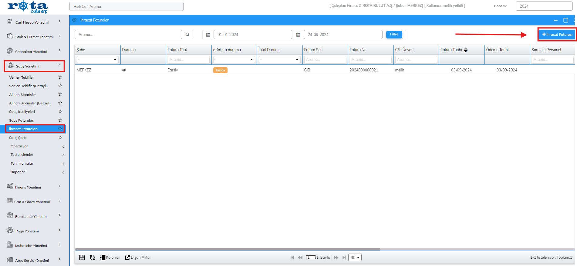The height and width of the screenshot is (266, 577).
Task: Click the Hızlı Cari Arama field
Action: (126, 6)
